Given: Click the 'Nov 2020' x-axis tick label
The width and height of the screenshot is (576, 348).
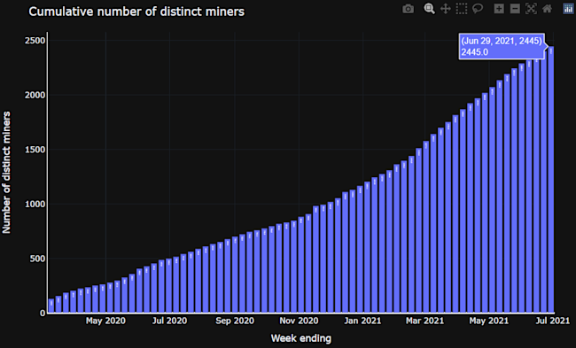Looking at the screenshot, I should point(299,321).
